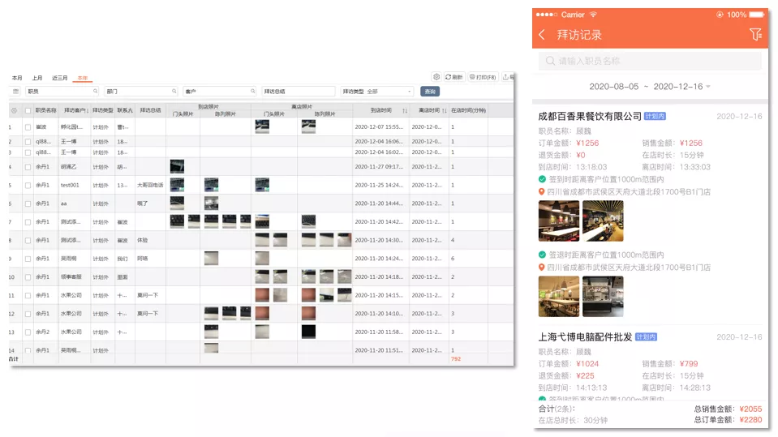Image resolution: width=778 pixels, height=437 pixels.
Task: Open the 拜访类型 全部 dropdown
Action: pyautogui.click(x=377, y=92)
